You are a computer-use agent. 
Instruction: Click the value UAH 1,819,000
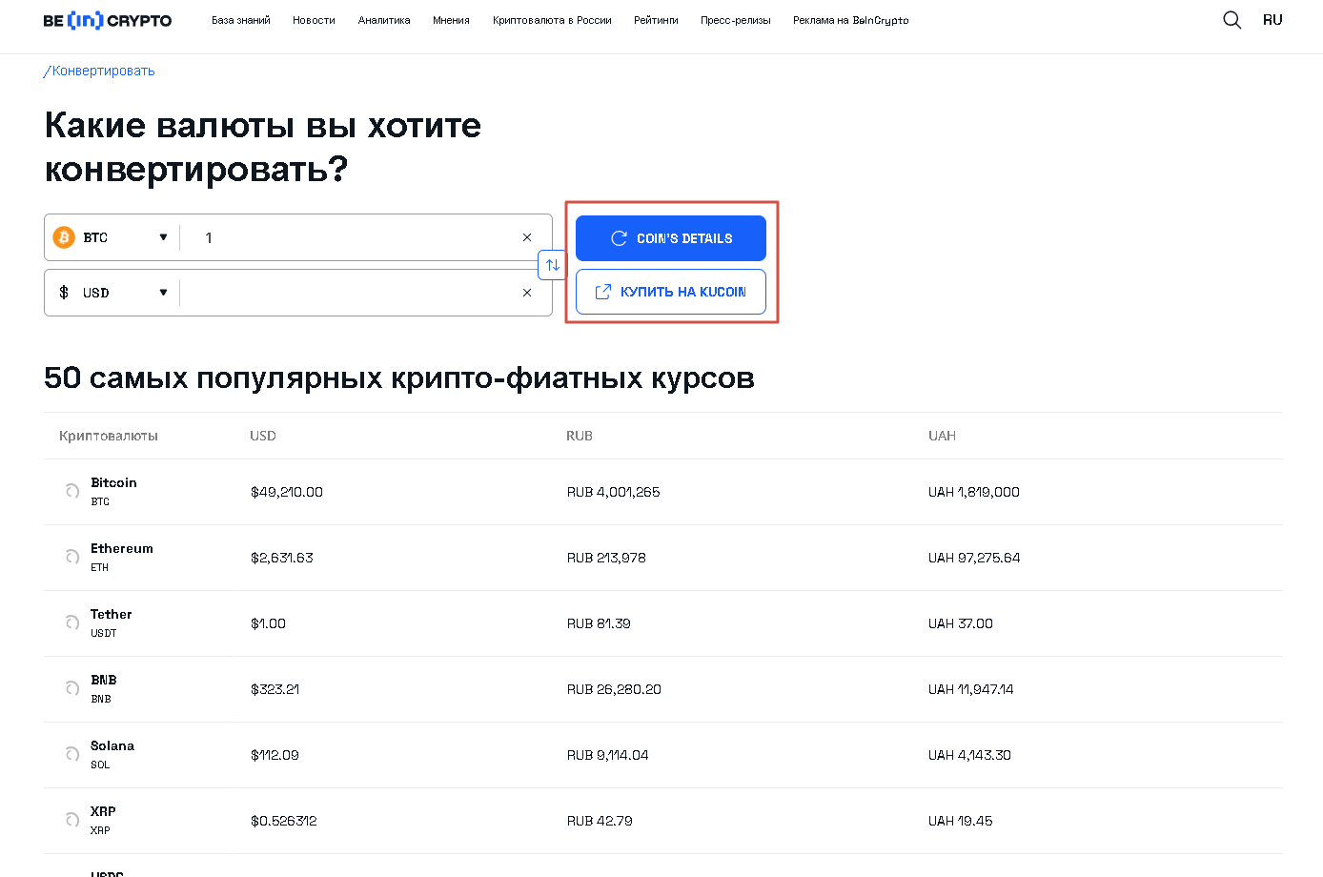(974, 492)
